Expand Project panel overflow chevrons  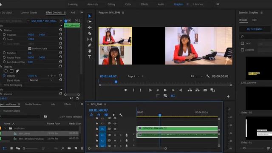tap(82, 104)
